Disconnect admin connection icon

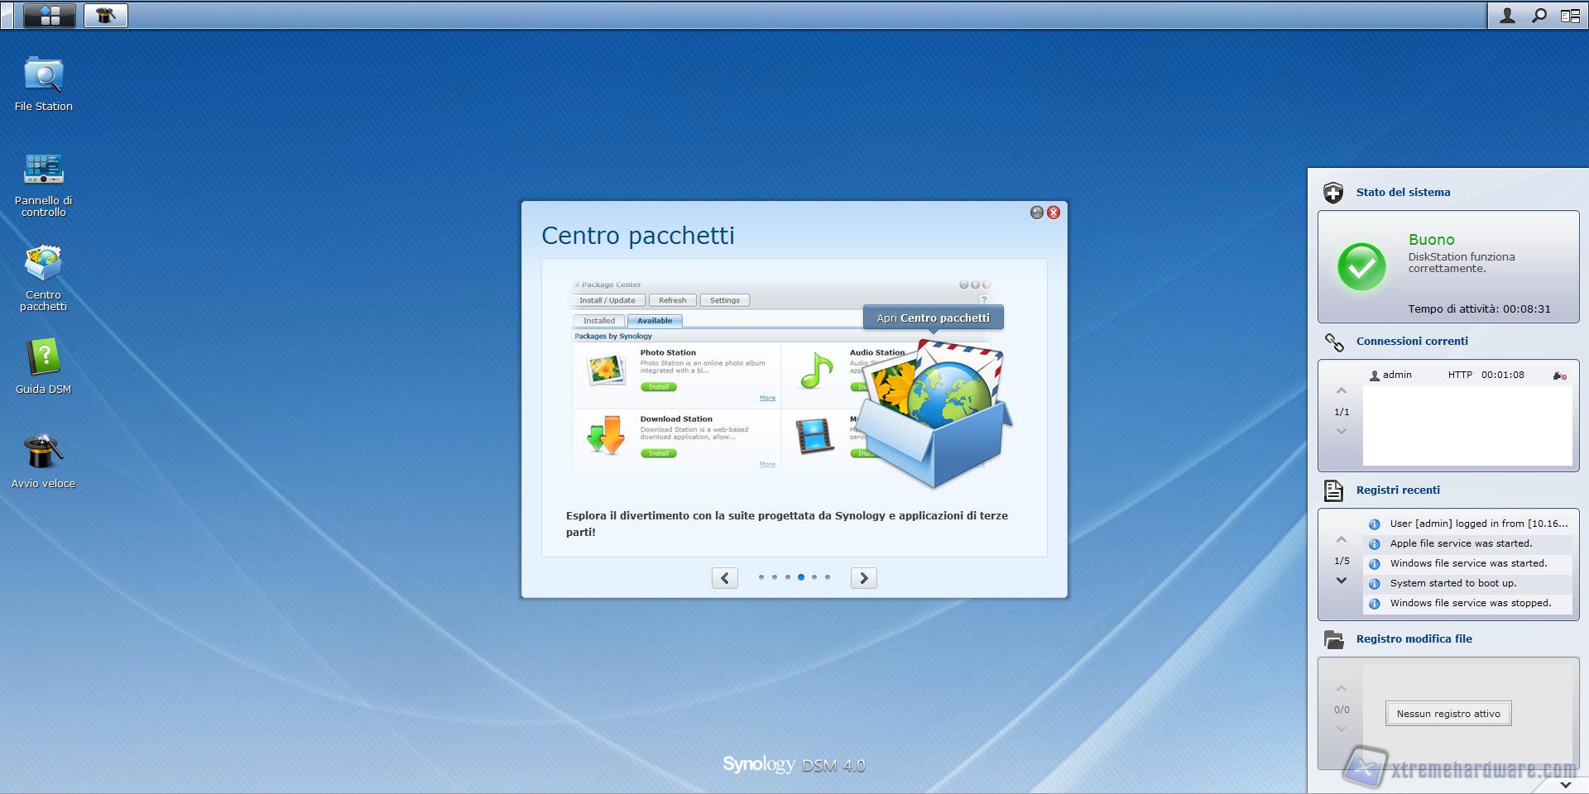coord(1559,375)
